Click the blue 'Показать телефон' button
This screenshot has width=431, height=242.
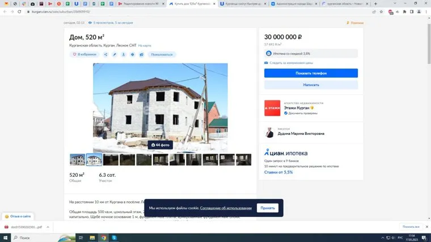coord(311,73)
